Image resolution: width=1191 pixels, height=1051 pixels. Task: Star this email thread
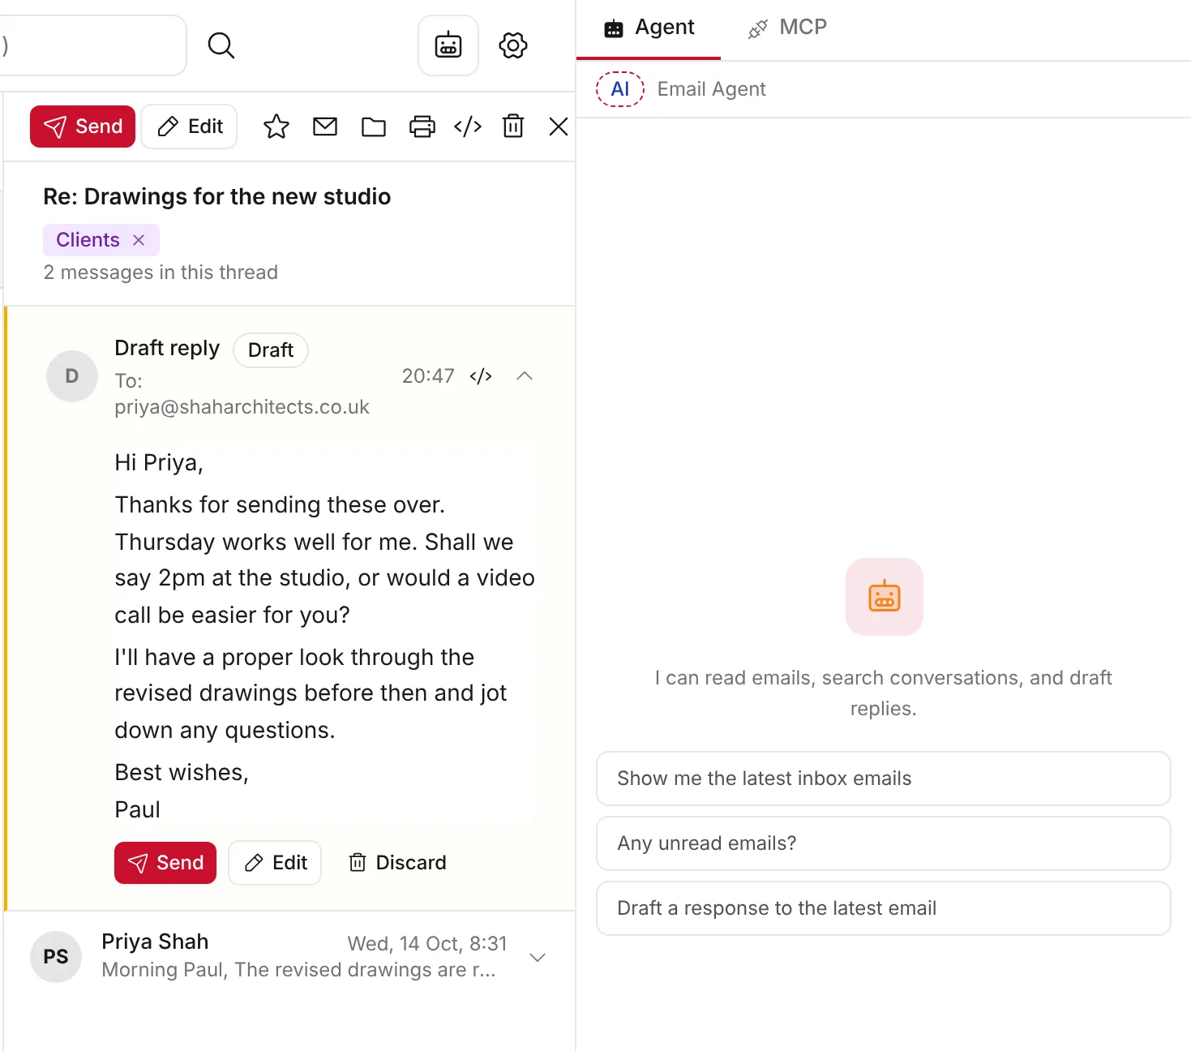click(x=276, y=127)
